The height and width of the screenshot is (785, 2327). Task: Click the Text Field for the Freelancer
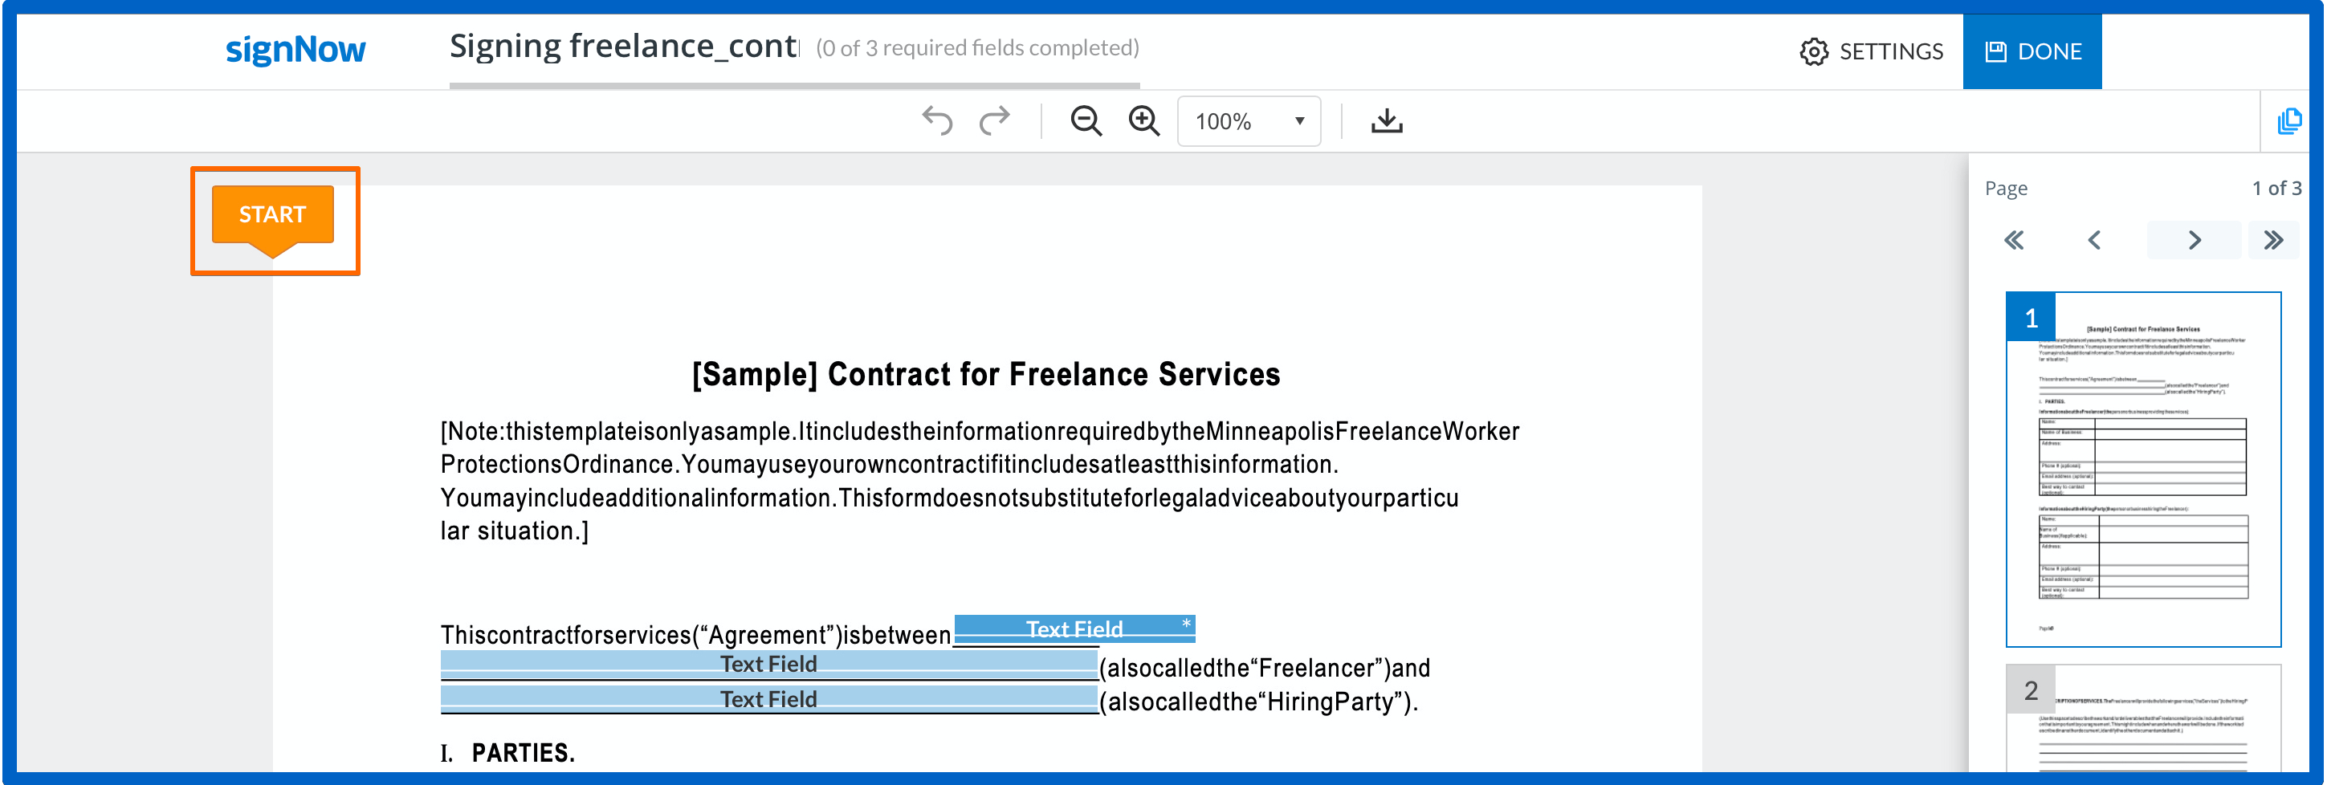[768, 665]
